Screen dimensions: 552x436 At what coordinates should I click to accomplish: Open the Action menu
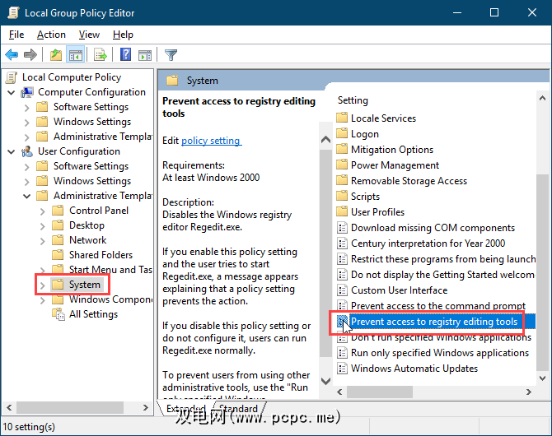tap(51, 35)
